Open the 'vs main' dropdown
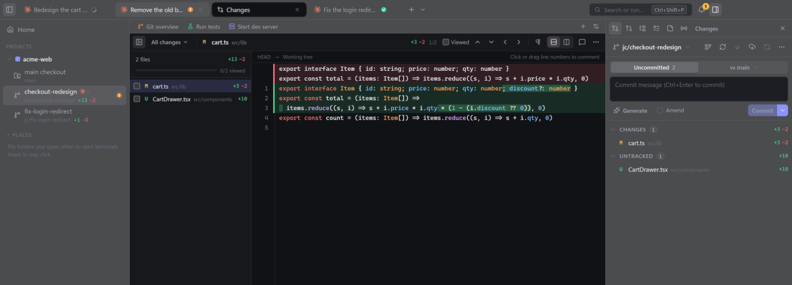 pos(743,67)
